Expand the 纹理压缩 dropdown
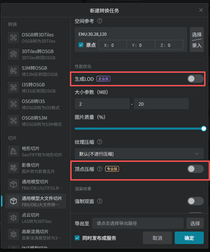Screen dimensions: 210x252 pos(139,154)
